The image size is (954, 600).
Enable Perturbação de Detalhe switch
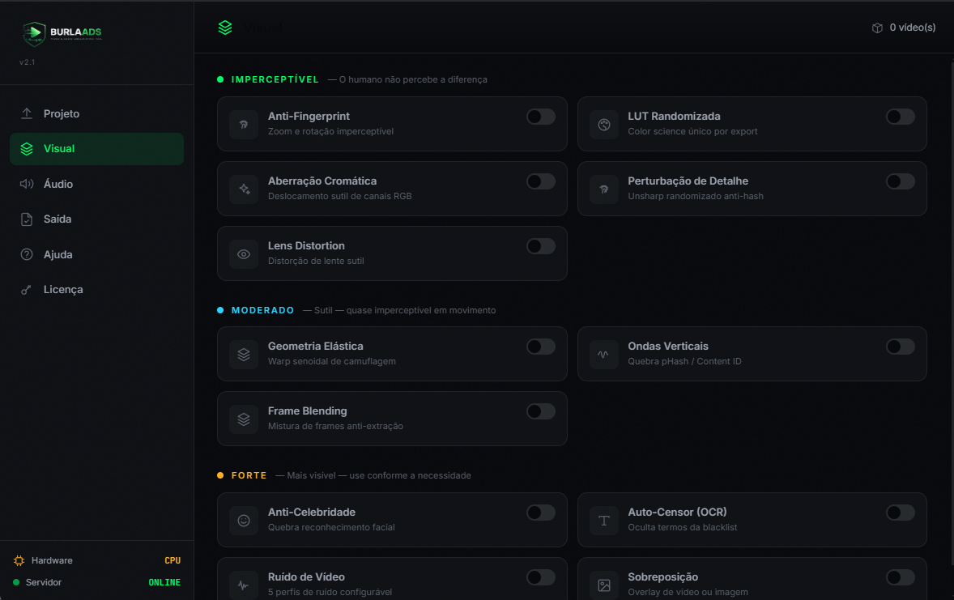coord(901,181)
